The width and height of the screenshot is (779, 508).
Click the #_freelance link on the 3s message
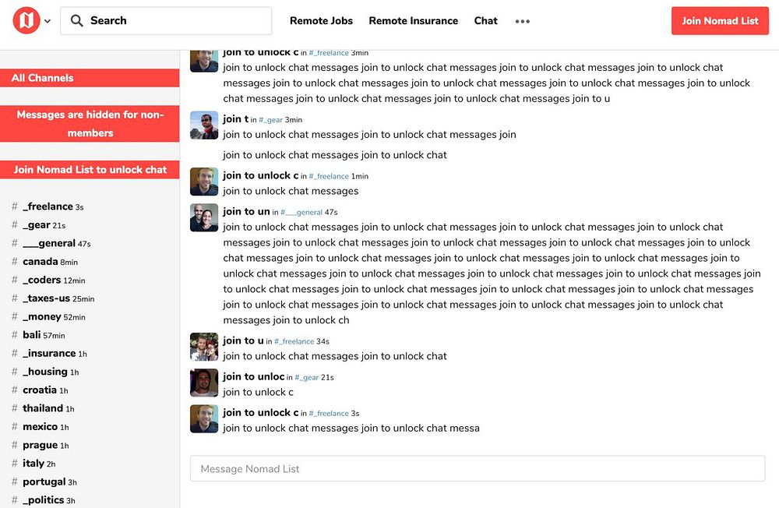click(329, 413)
